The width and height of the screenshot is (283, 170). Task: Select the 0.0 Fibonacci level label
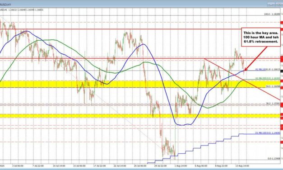pos(274,158)
